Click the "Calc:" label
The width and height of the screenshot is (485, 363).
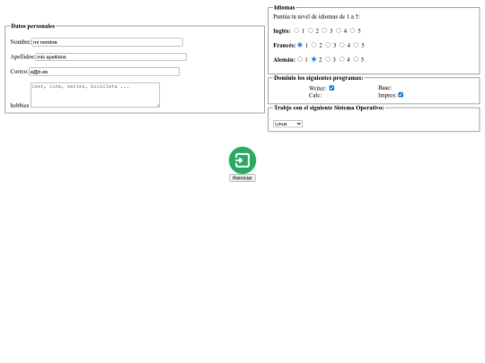coord(315,95)
